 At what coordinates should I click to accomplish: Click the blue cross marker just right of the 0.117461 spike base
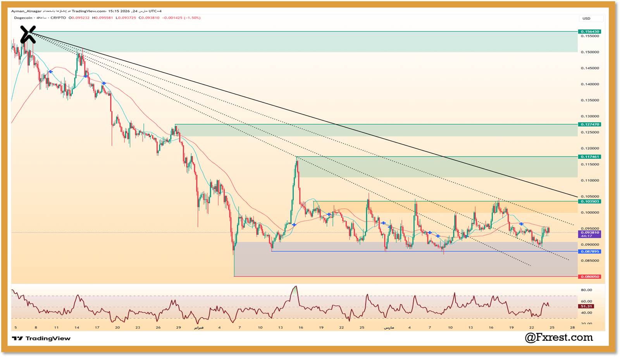(x=294, y=225)
